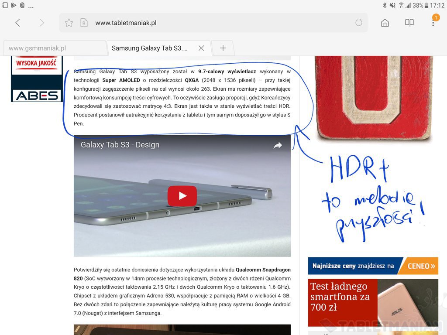Open the 'Test ładnego smartfona za 700 zł' article
This screenshot has height=335, width=447.
[343, 303]
